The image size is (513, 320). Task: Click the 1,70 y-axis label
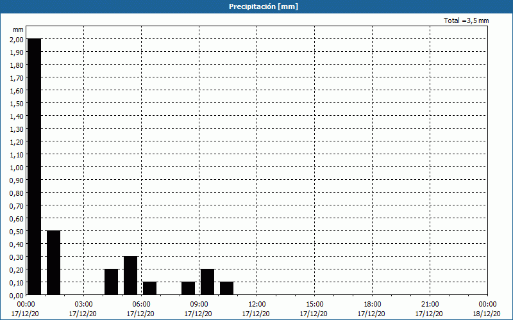[x=17, y=77]
